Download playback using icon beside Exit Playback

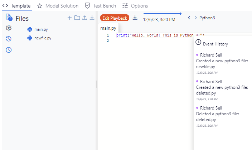135,18
